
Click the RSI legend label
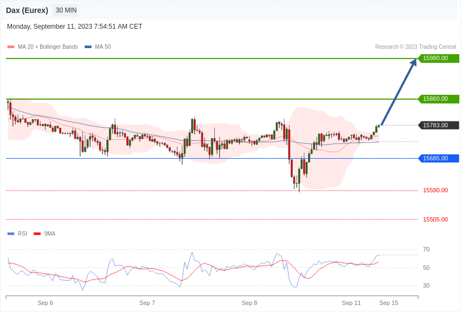22,233
